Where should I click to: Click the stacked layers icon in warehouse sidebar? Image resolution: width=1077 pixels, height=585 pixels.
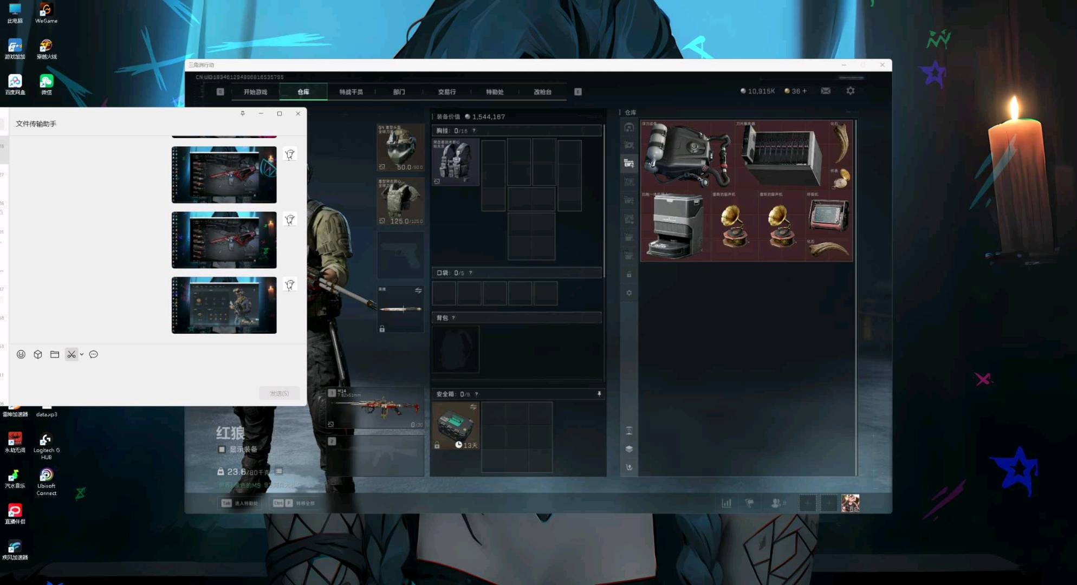629,449
